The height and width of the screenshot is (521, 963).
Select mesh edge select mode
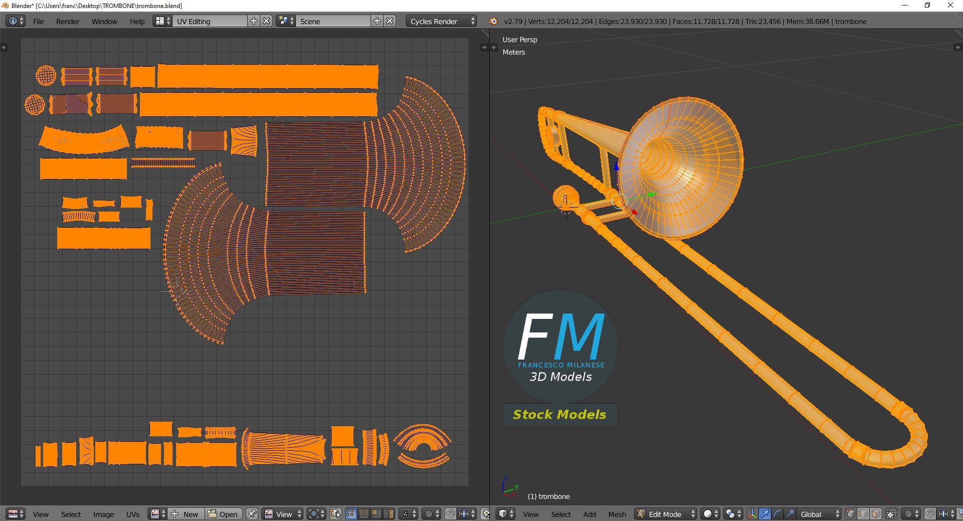click(863, 514)
